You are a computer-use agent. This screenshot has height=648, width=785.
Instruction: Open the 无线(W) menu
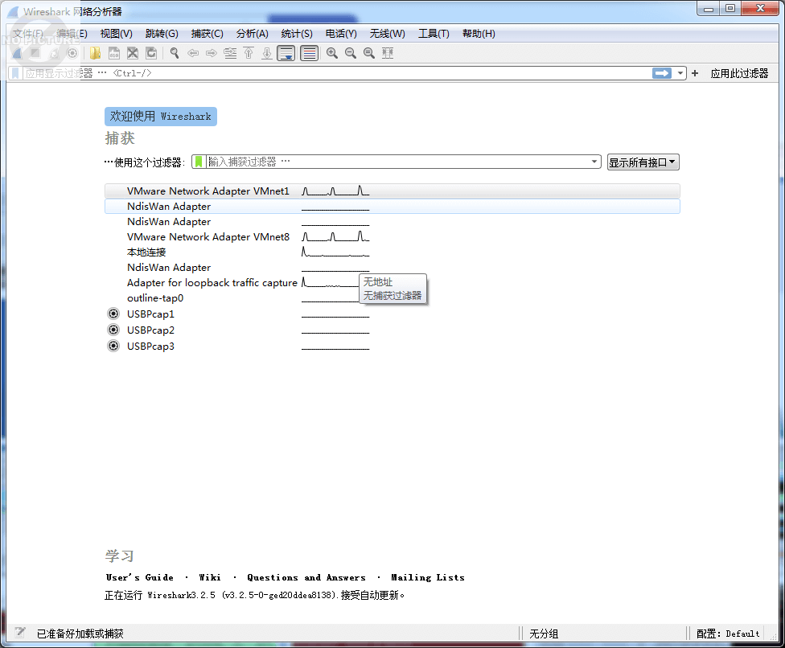coord(388,34)
